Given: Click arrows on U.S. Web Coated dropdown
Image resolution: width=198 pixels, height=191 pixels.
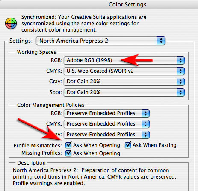Looking at the screenshot, I should point(181,71).
